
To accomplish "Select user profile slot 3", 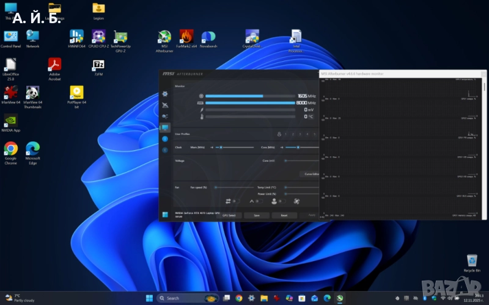I will click(300, 134).
